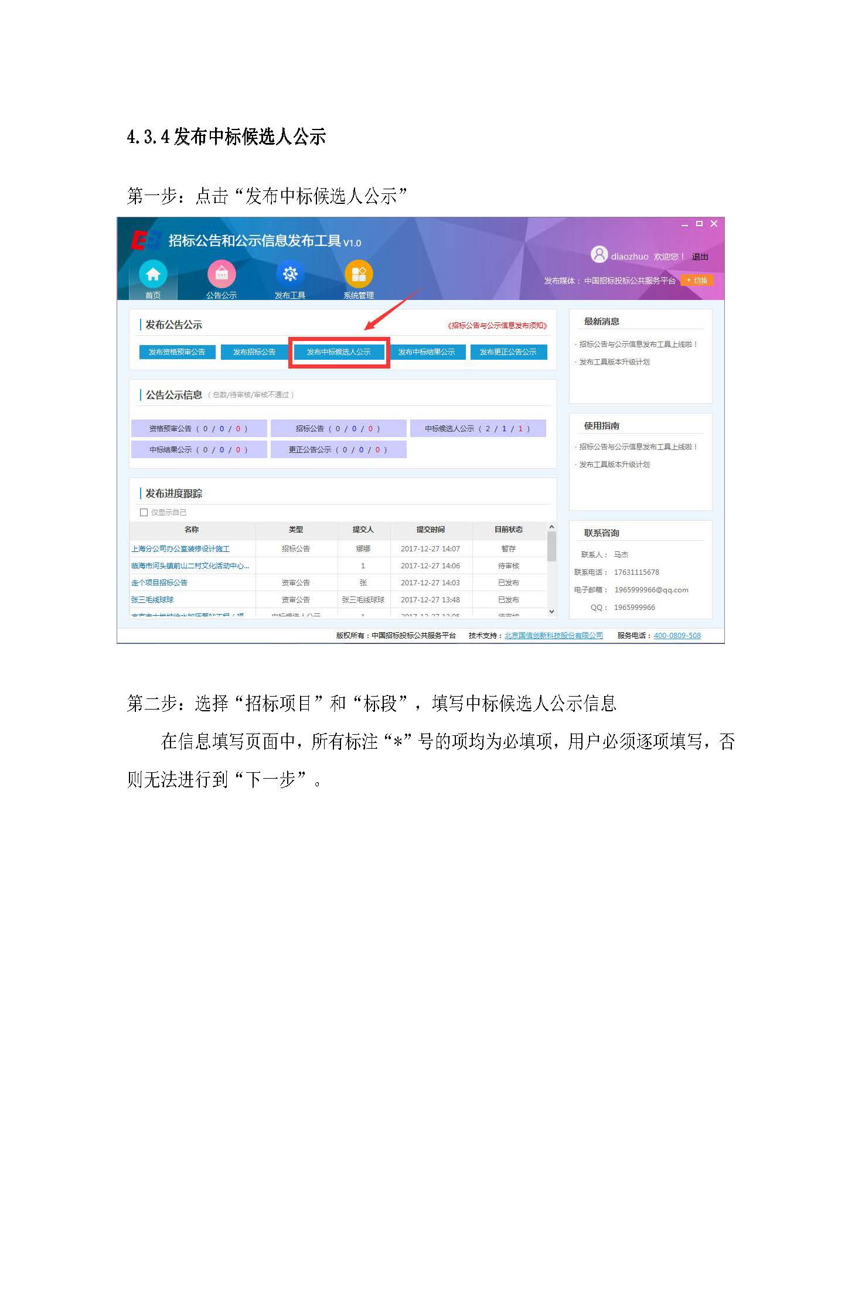Image resolution: width=862 pixels, height=1289 pixels.
Task: Click 发布资格预审公告 button
Action: click(x=177, y=352)
